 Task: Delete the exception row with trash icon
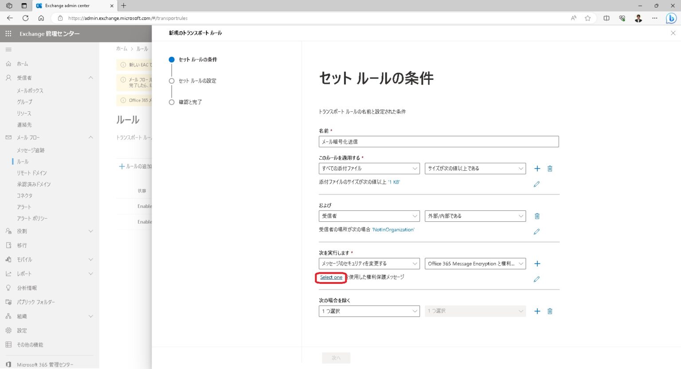pyautogui.click(x=550, y=311)
